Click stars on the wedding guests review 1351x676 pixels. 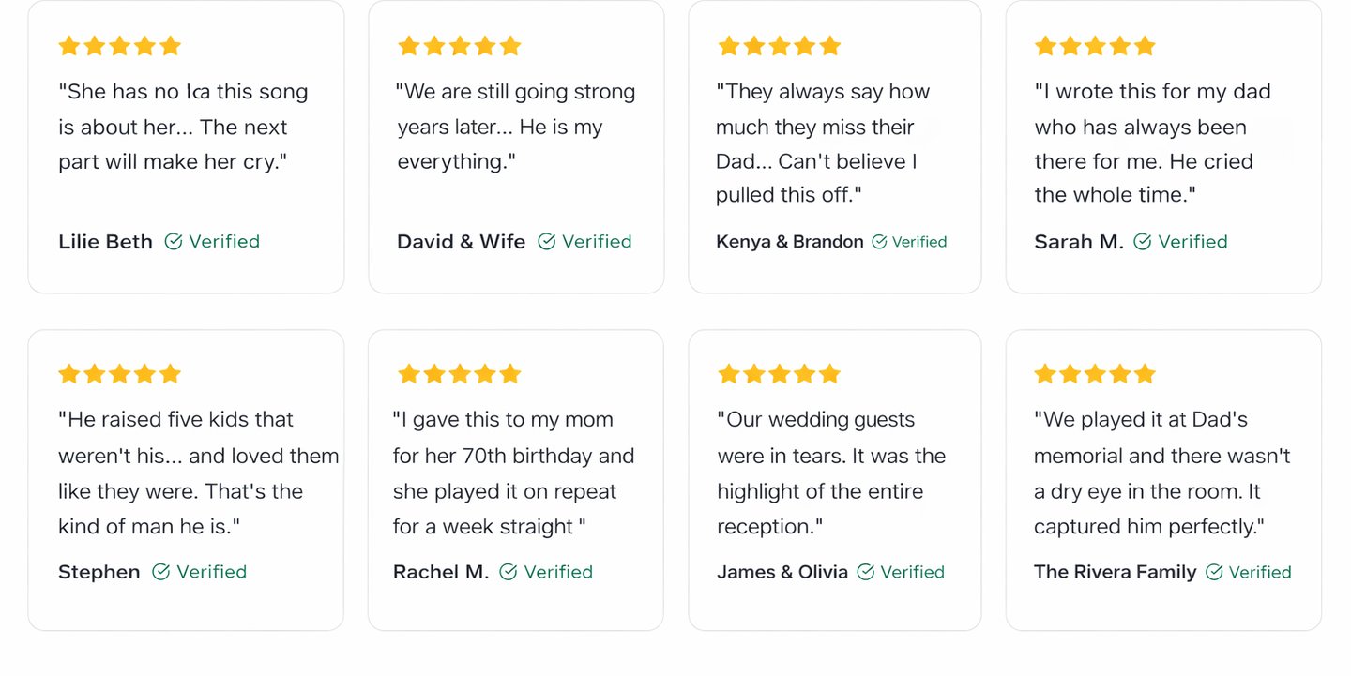coord(779,374)
